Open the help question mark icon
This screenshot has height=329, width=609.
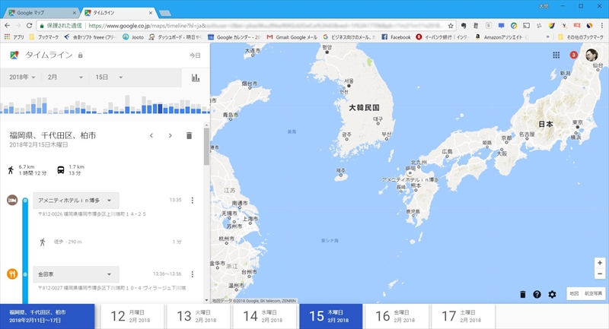[x=537, y=295]
